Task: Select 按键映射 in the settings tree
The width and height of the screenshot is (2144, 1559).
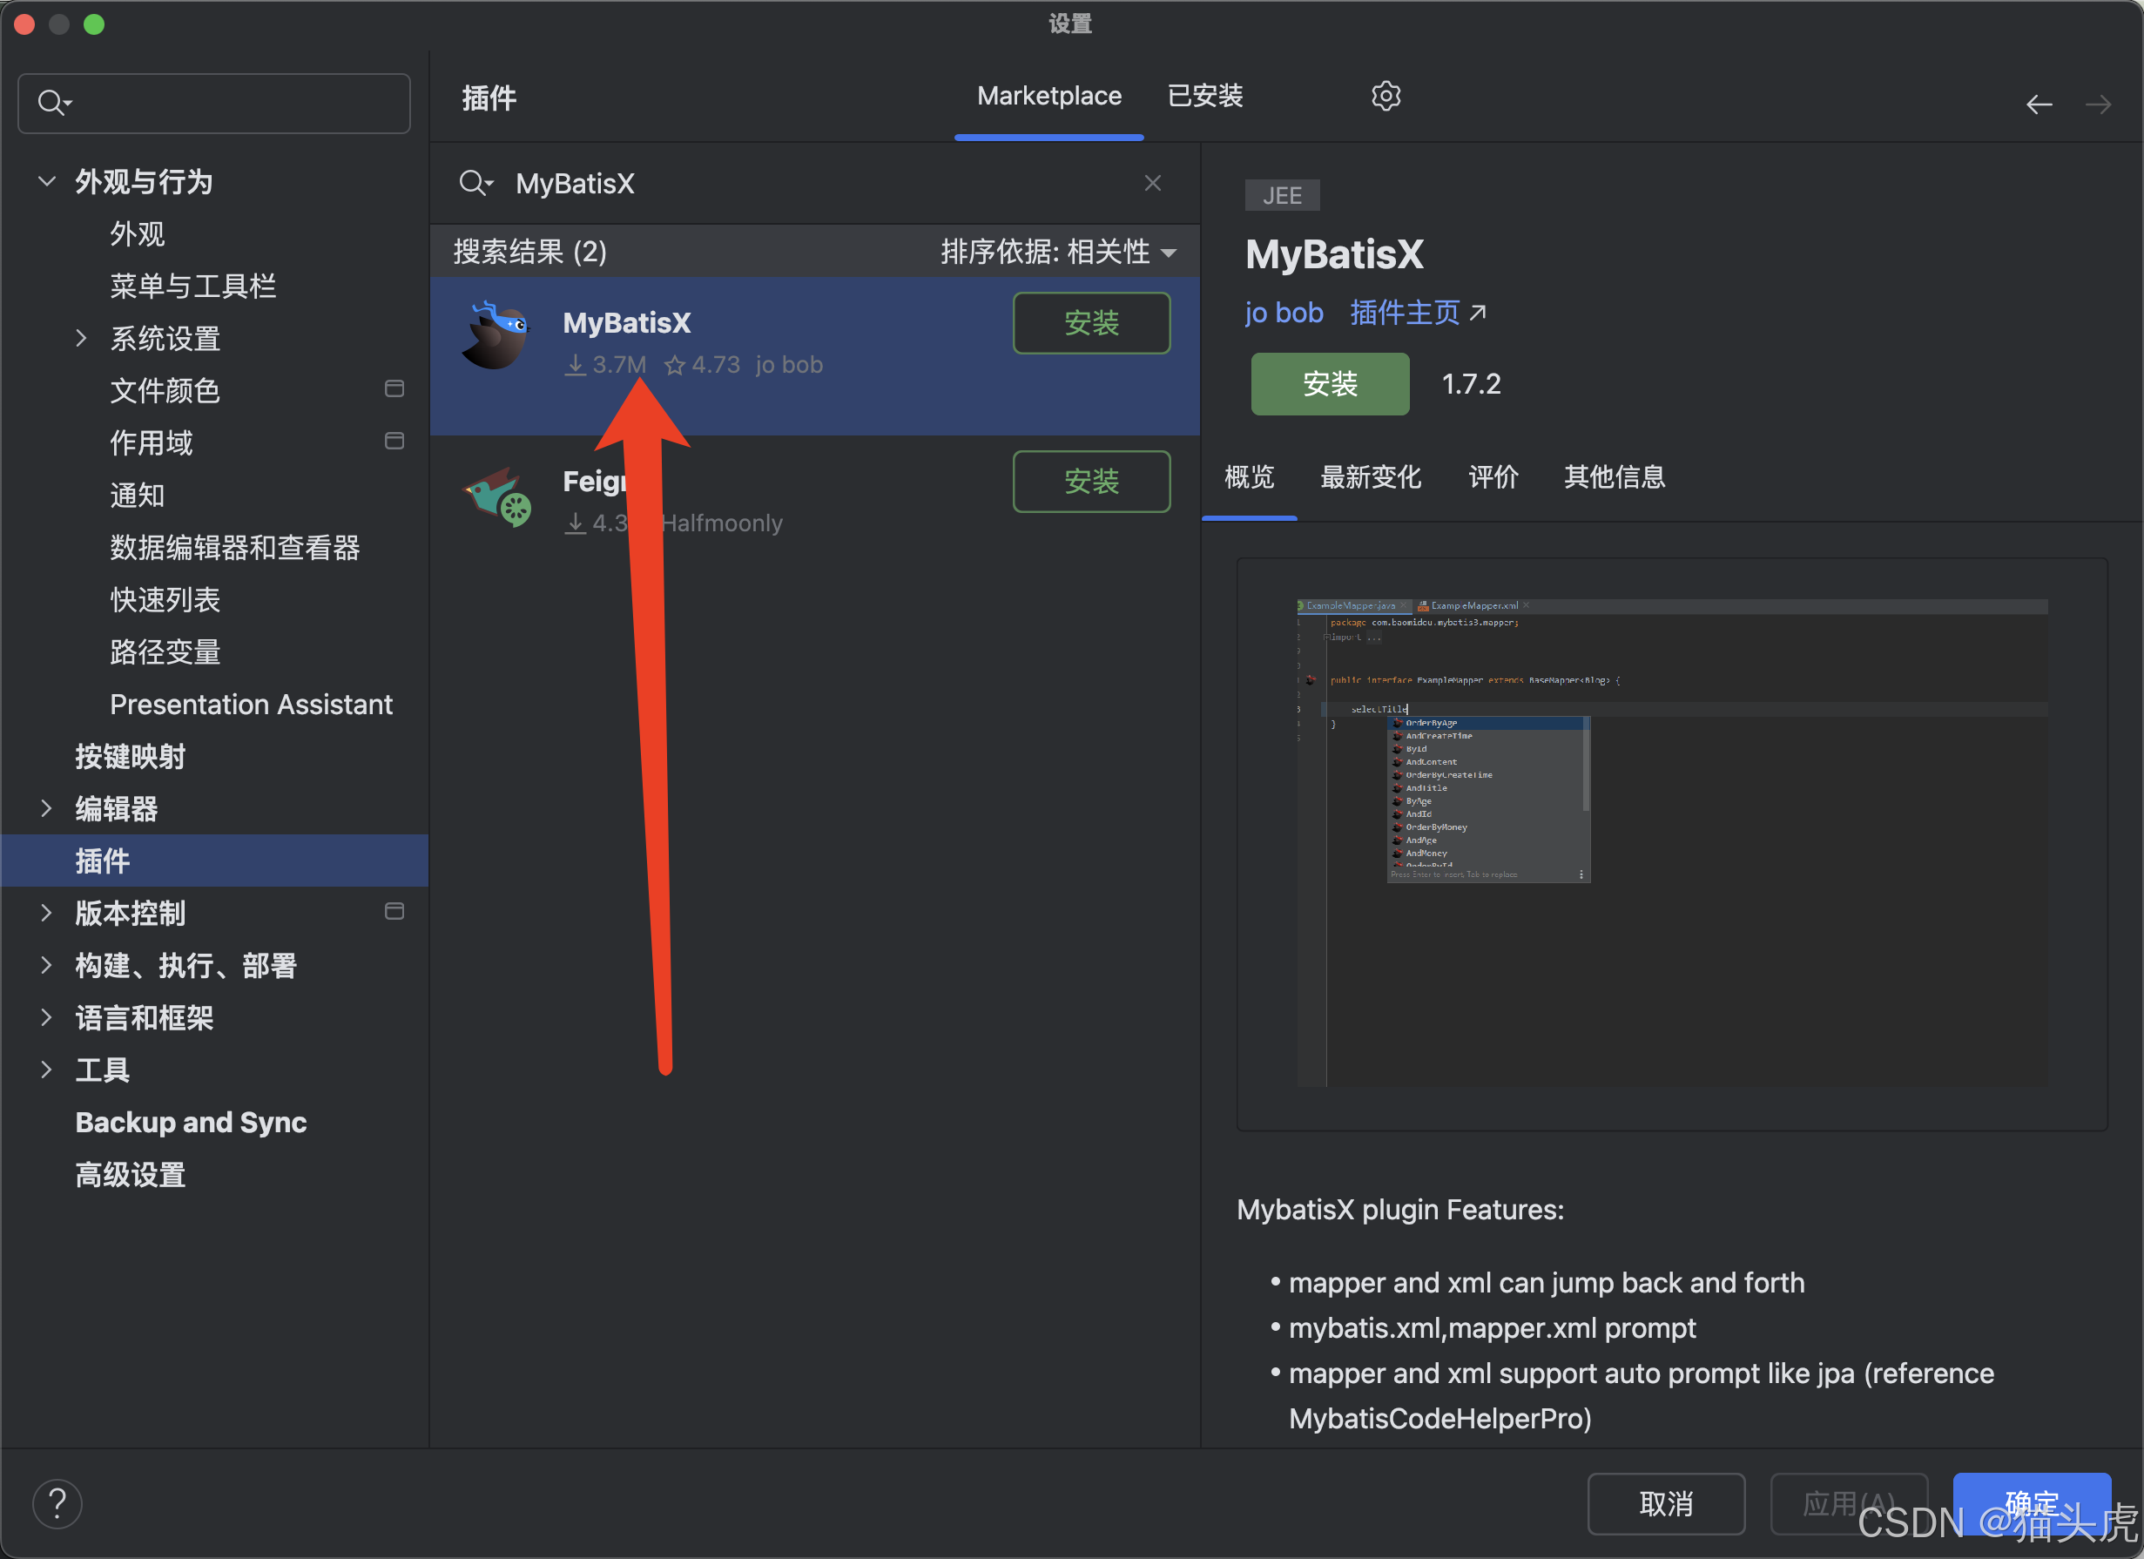Action: (x=131, y=756)
